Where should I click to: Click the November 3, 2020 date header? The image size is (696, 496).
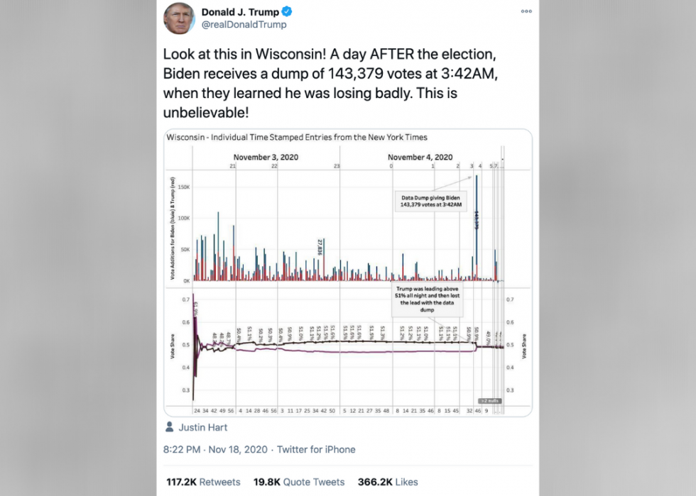tap(266, 157)
